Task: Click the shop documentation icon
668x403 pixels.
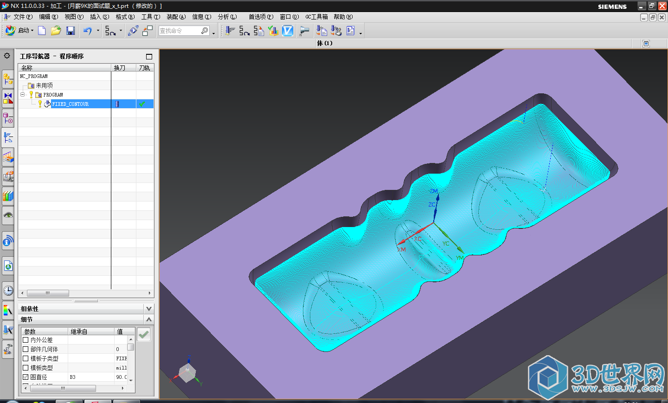Action: click(x=351, y=31)
